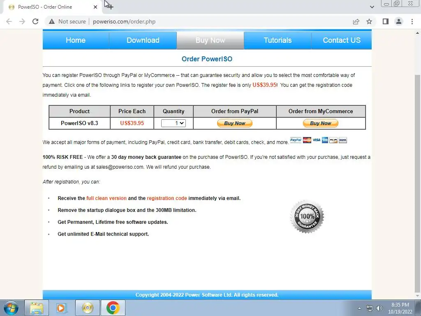Click the red US$39.95 price in the table
Viewport: 421px width, 316px height.
click(132, 123)
